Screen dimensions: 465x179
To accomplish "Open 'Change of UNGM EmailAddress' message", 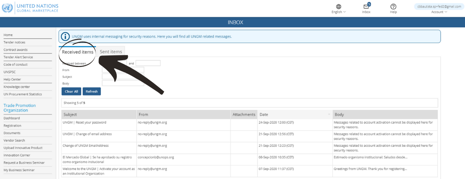I will coord(85,146).
